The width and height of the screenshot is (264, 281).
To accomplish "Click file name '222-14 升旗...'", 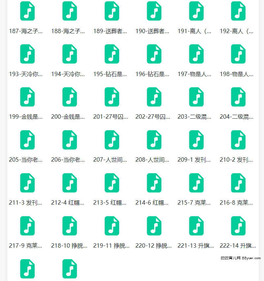I will (238, 246).
